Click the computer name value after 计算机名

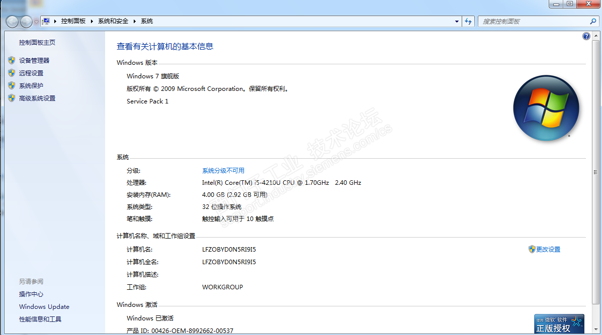click(229, 249)
